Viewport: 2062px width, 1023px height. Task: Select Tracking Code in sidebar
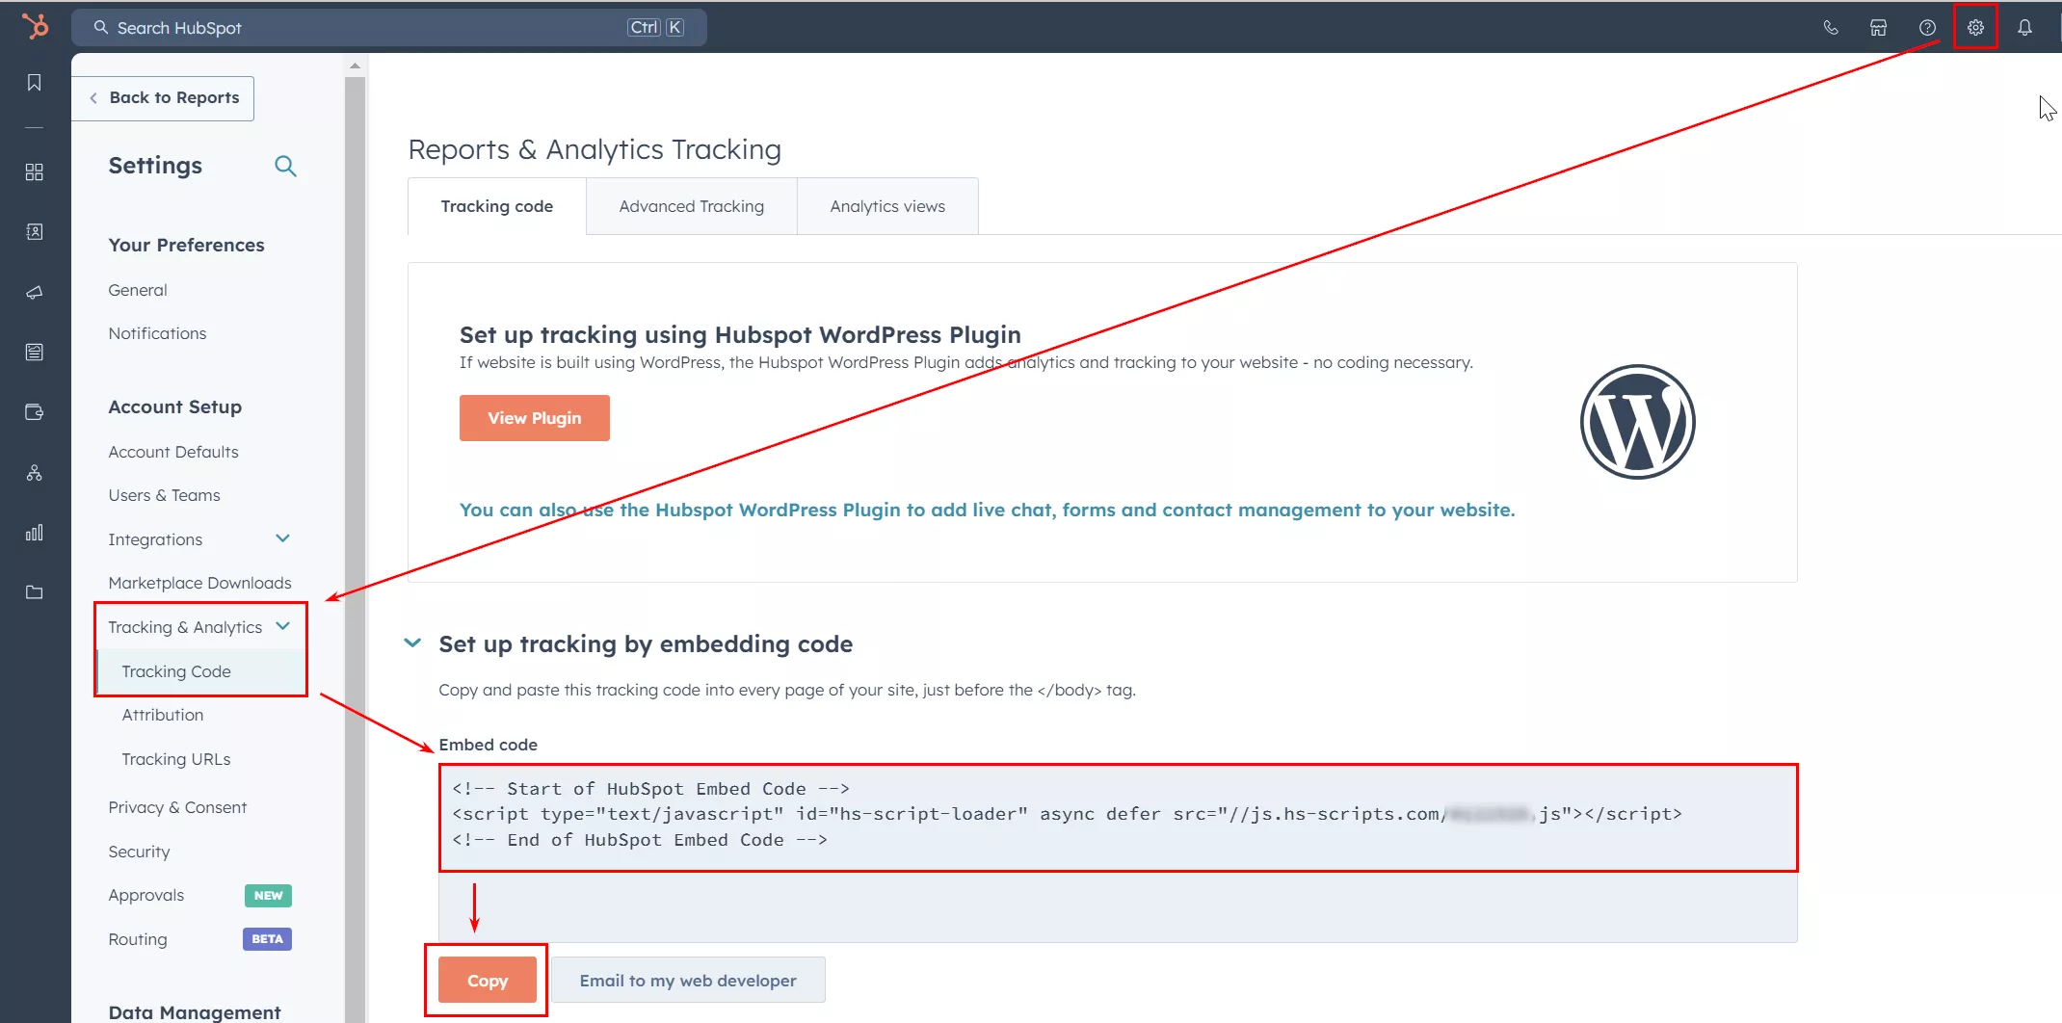(176, 671)
